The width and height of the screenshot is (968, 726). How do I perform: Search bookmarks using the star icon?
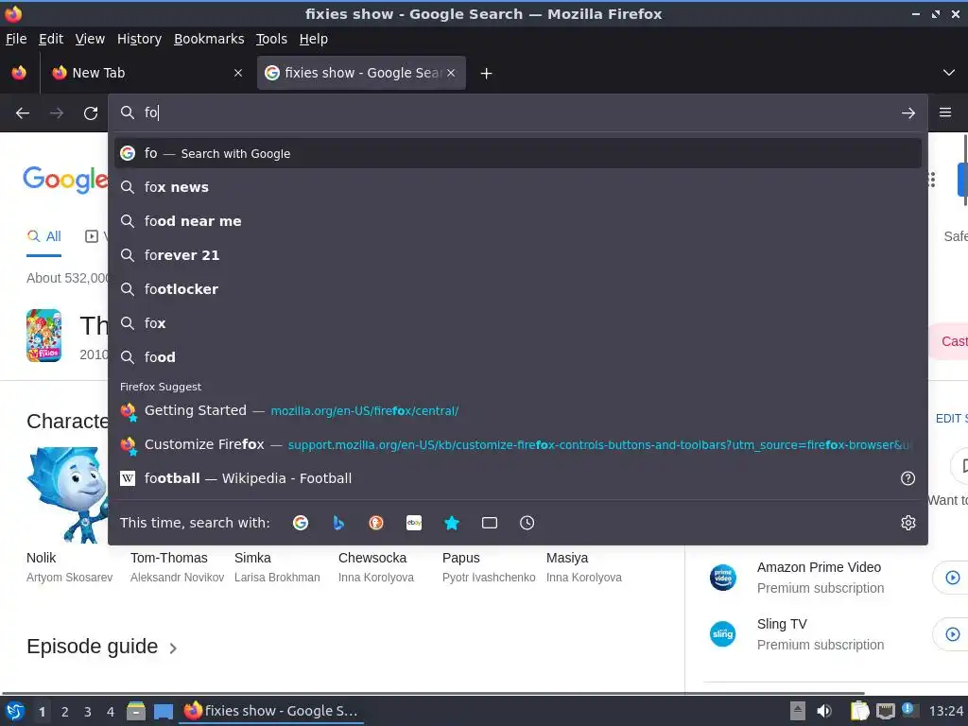tap(452, 523)
